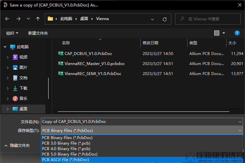Select the CAP_DCBUS_V1.0.PcbDoc file
This screenshot has height=163, width=245.
88,53
